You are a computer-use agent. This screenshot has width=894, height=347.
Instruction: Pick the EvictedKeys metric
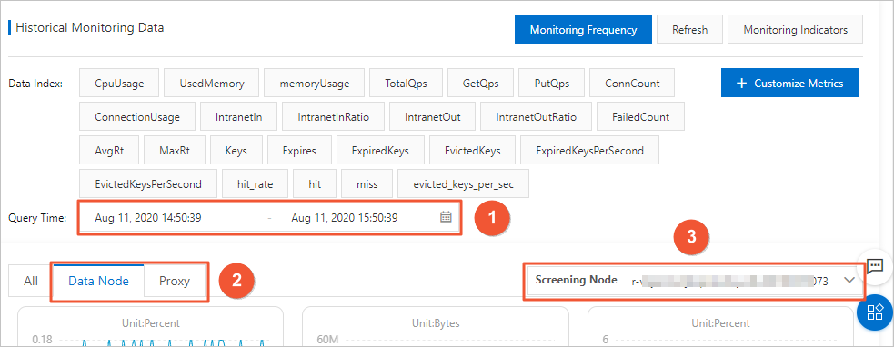click(x=472, y=151)
